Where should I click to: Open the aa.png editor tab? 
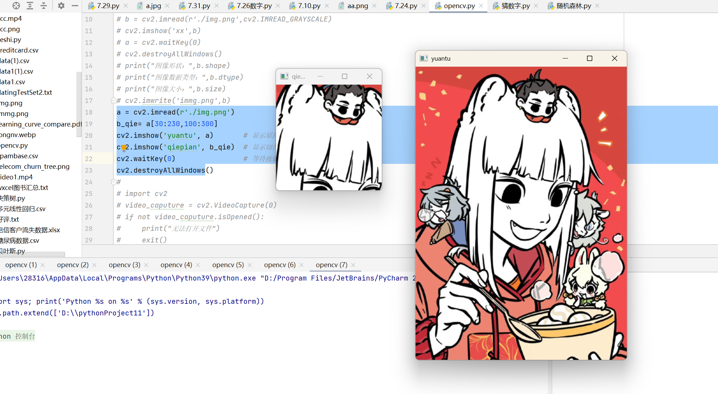tap(358, 6)
